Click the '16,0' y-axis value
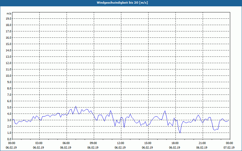Image resolution: width=242 pixels, height=151 pixels. coord(8,37)
